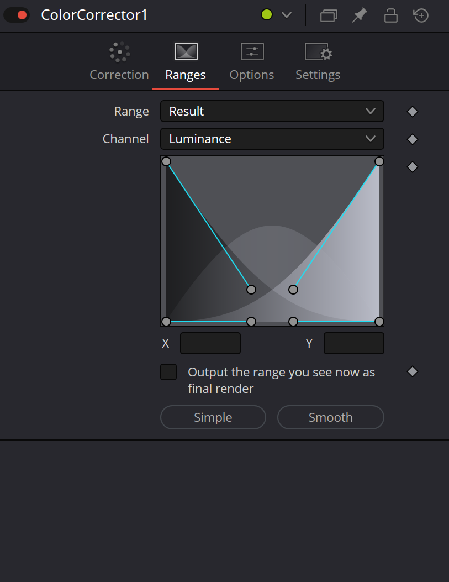This screenshot has width=449, height=582.
Task: Click the X value input field
Action: pyautogui.click(x=210, y=343)
